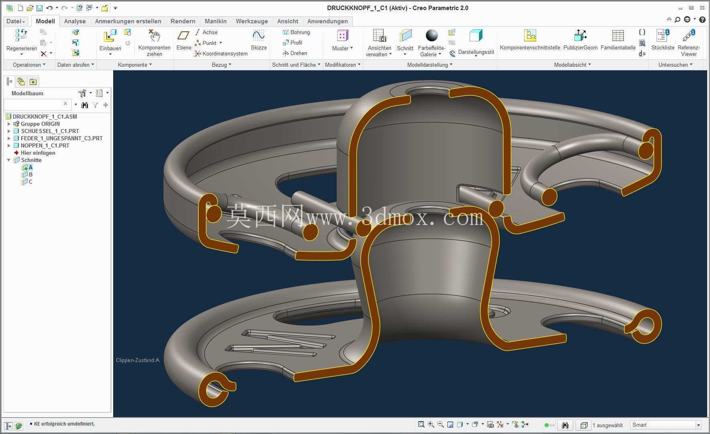Image resolution: width=710 pixels, height=434 pixels.
Task: Select the Ebene plane tool
Action: pos(183,36)
